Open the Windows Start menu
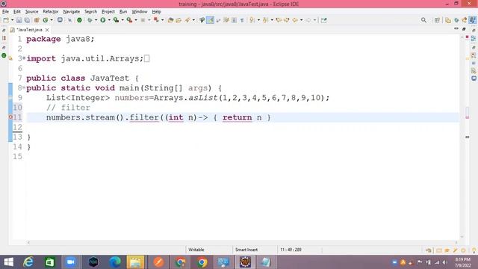 (x=8, y=262)
